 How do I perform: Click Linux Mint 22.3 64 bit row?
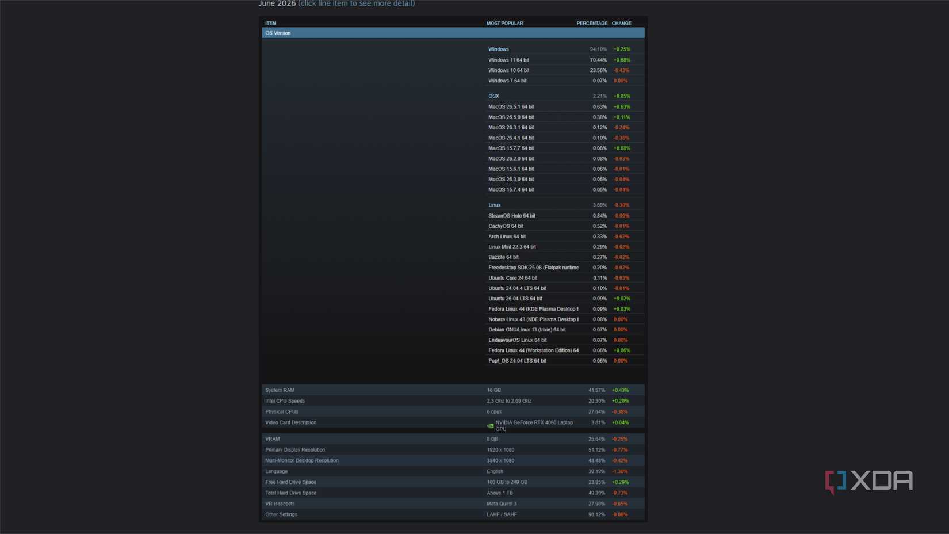point(565,247)
